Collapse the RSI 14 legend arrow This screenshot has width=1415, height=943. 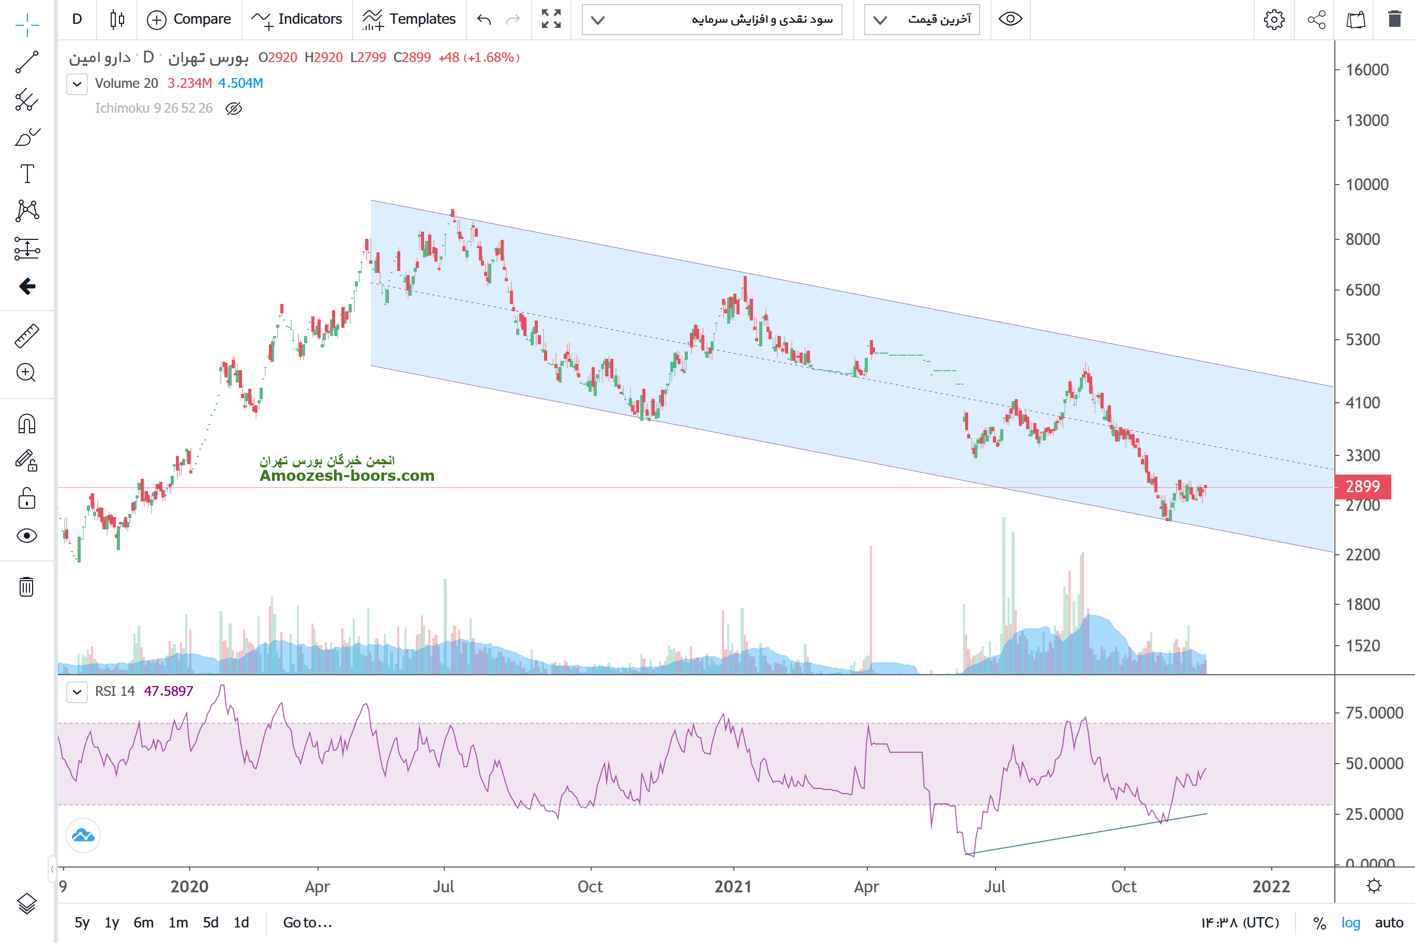click(x=77, y=692)
